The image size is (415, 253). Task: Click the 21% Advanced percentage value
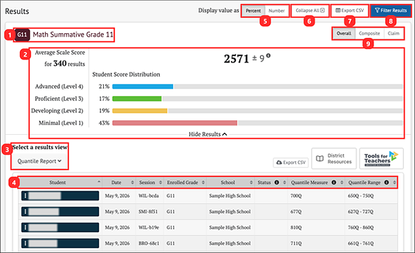coord(104,86)
